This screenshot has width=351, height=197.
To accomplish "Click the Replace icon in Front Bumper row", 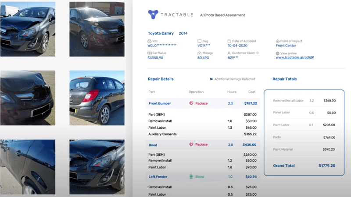I will point(191,103).
